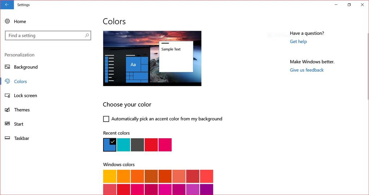Select the dark gray recent color
The width and height of the screenshot is (369, 195).
[137, 145]
